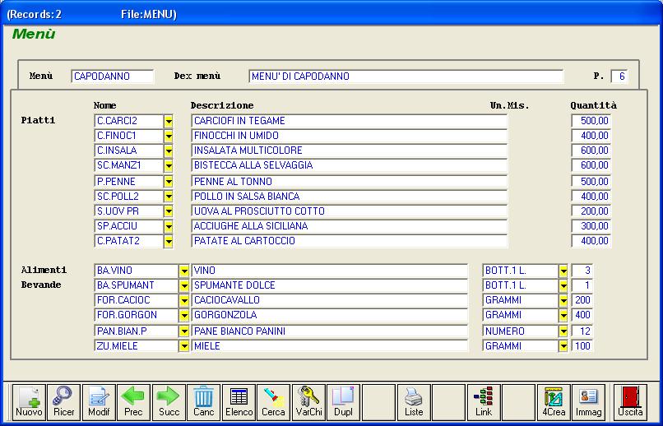This screenshot has width=663, height=426.
Task: Open the BA.VINO item dropdown arrow
Action: pos(184,271)
